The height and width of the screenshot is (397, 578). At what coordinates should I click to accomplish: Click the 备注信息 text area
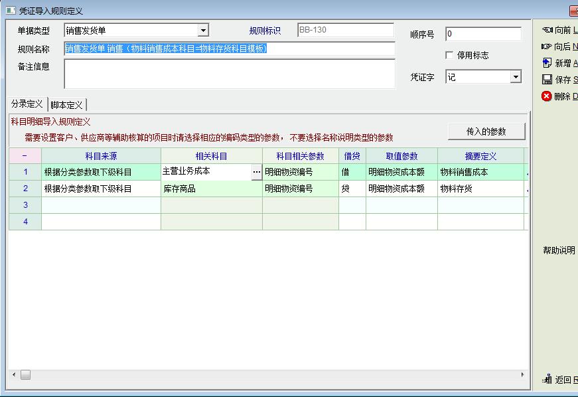coord(229,74)
